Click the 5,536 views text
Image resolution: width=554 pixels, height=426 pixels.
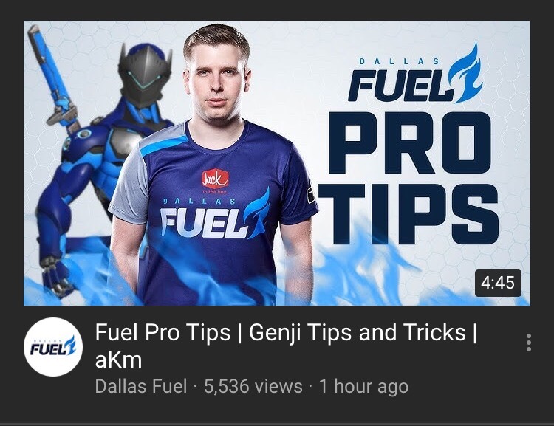coord(253,386)
